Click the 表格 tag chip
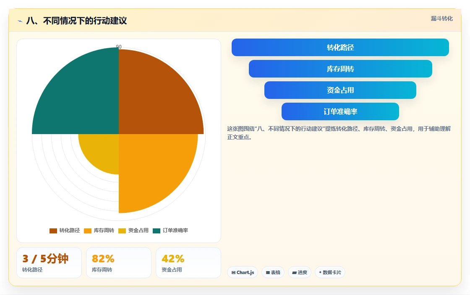The image size is (470, 295). pyautogui.click(x=273, y=272)
